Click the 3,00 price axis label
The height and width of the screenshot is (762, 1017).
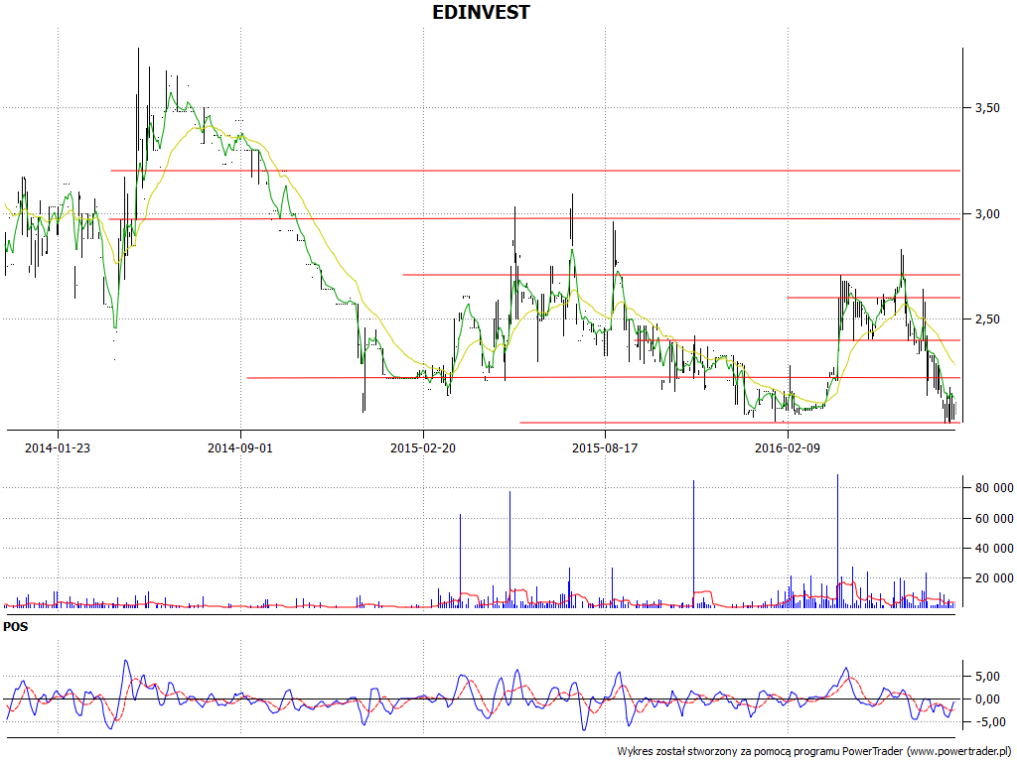tap(987, 214)
